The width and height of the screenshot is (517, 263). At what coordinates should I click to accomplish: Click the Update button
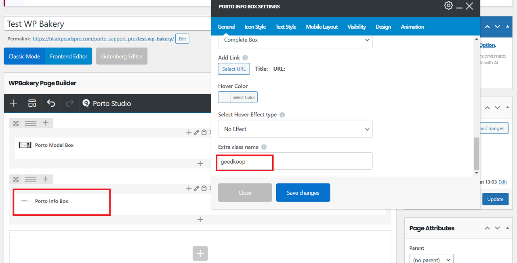pos(495,199)
